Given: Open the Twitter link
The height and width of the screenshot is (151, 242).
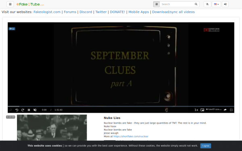Looking at the screenshot, I should [x=101, y=12].
